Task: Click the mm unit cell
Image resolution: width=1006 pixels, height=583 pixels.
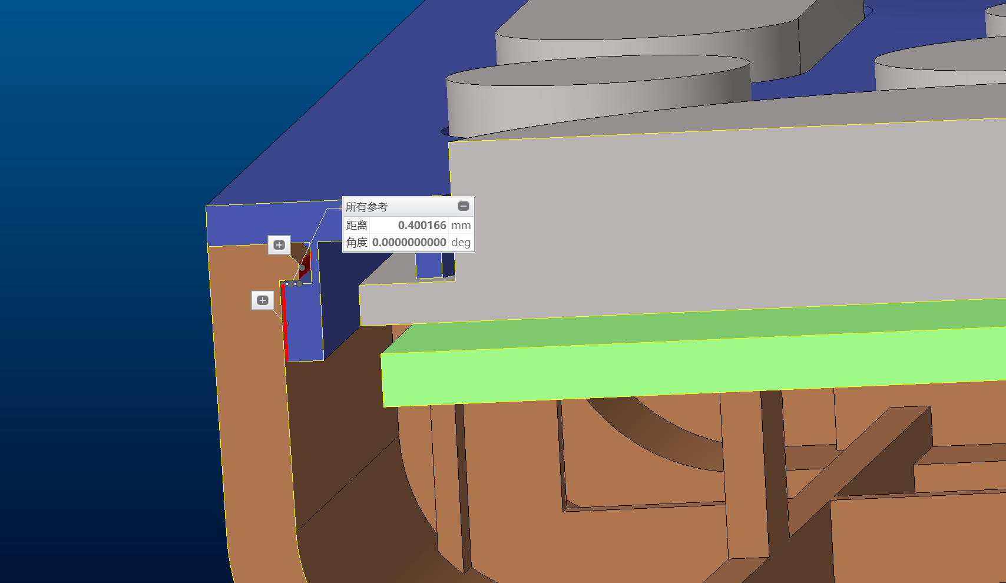Action: 461,226
